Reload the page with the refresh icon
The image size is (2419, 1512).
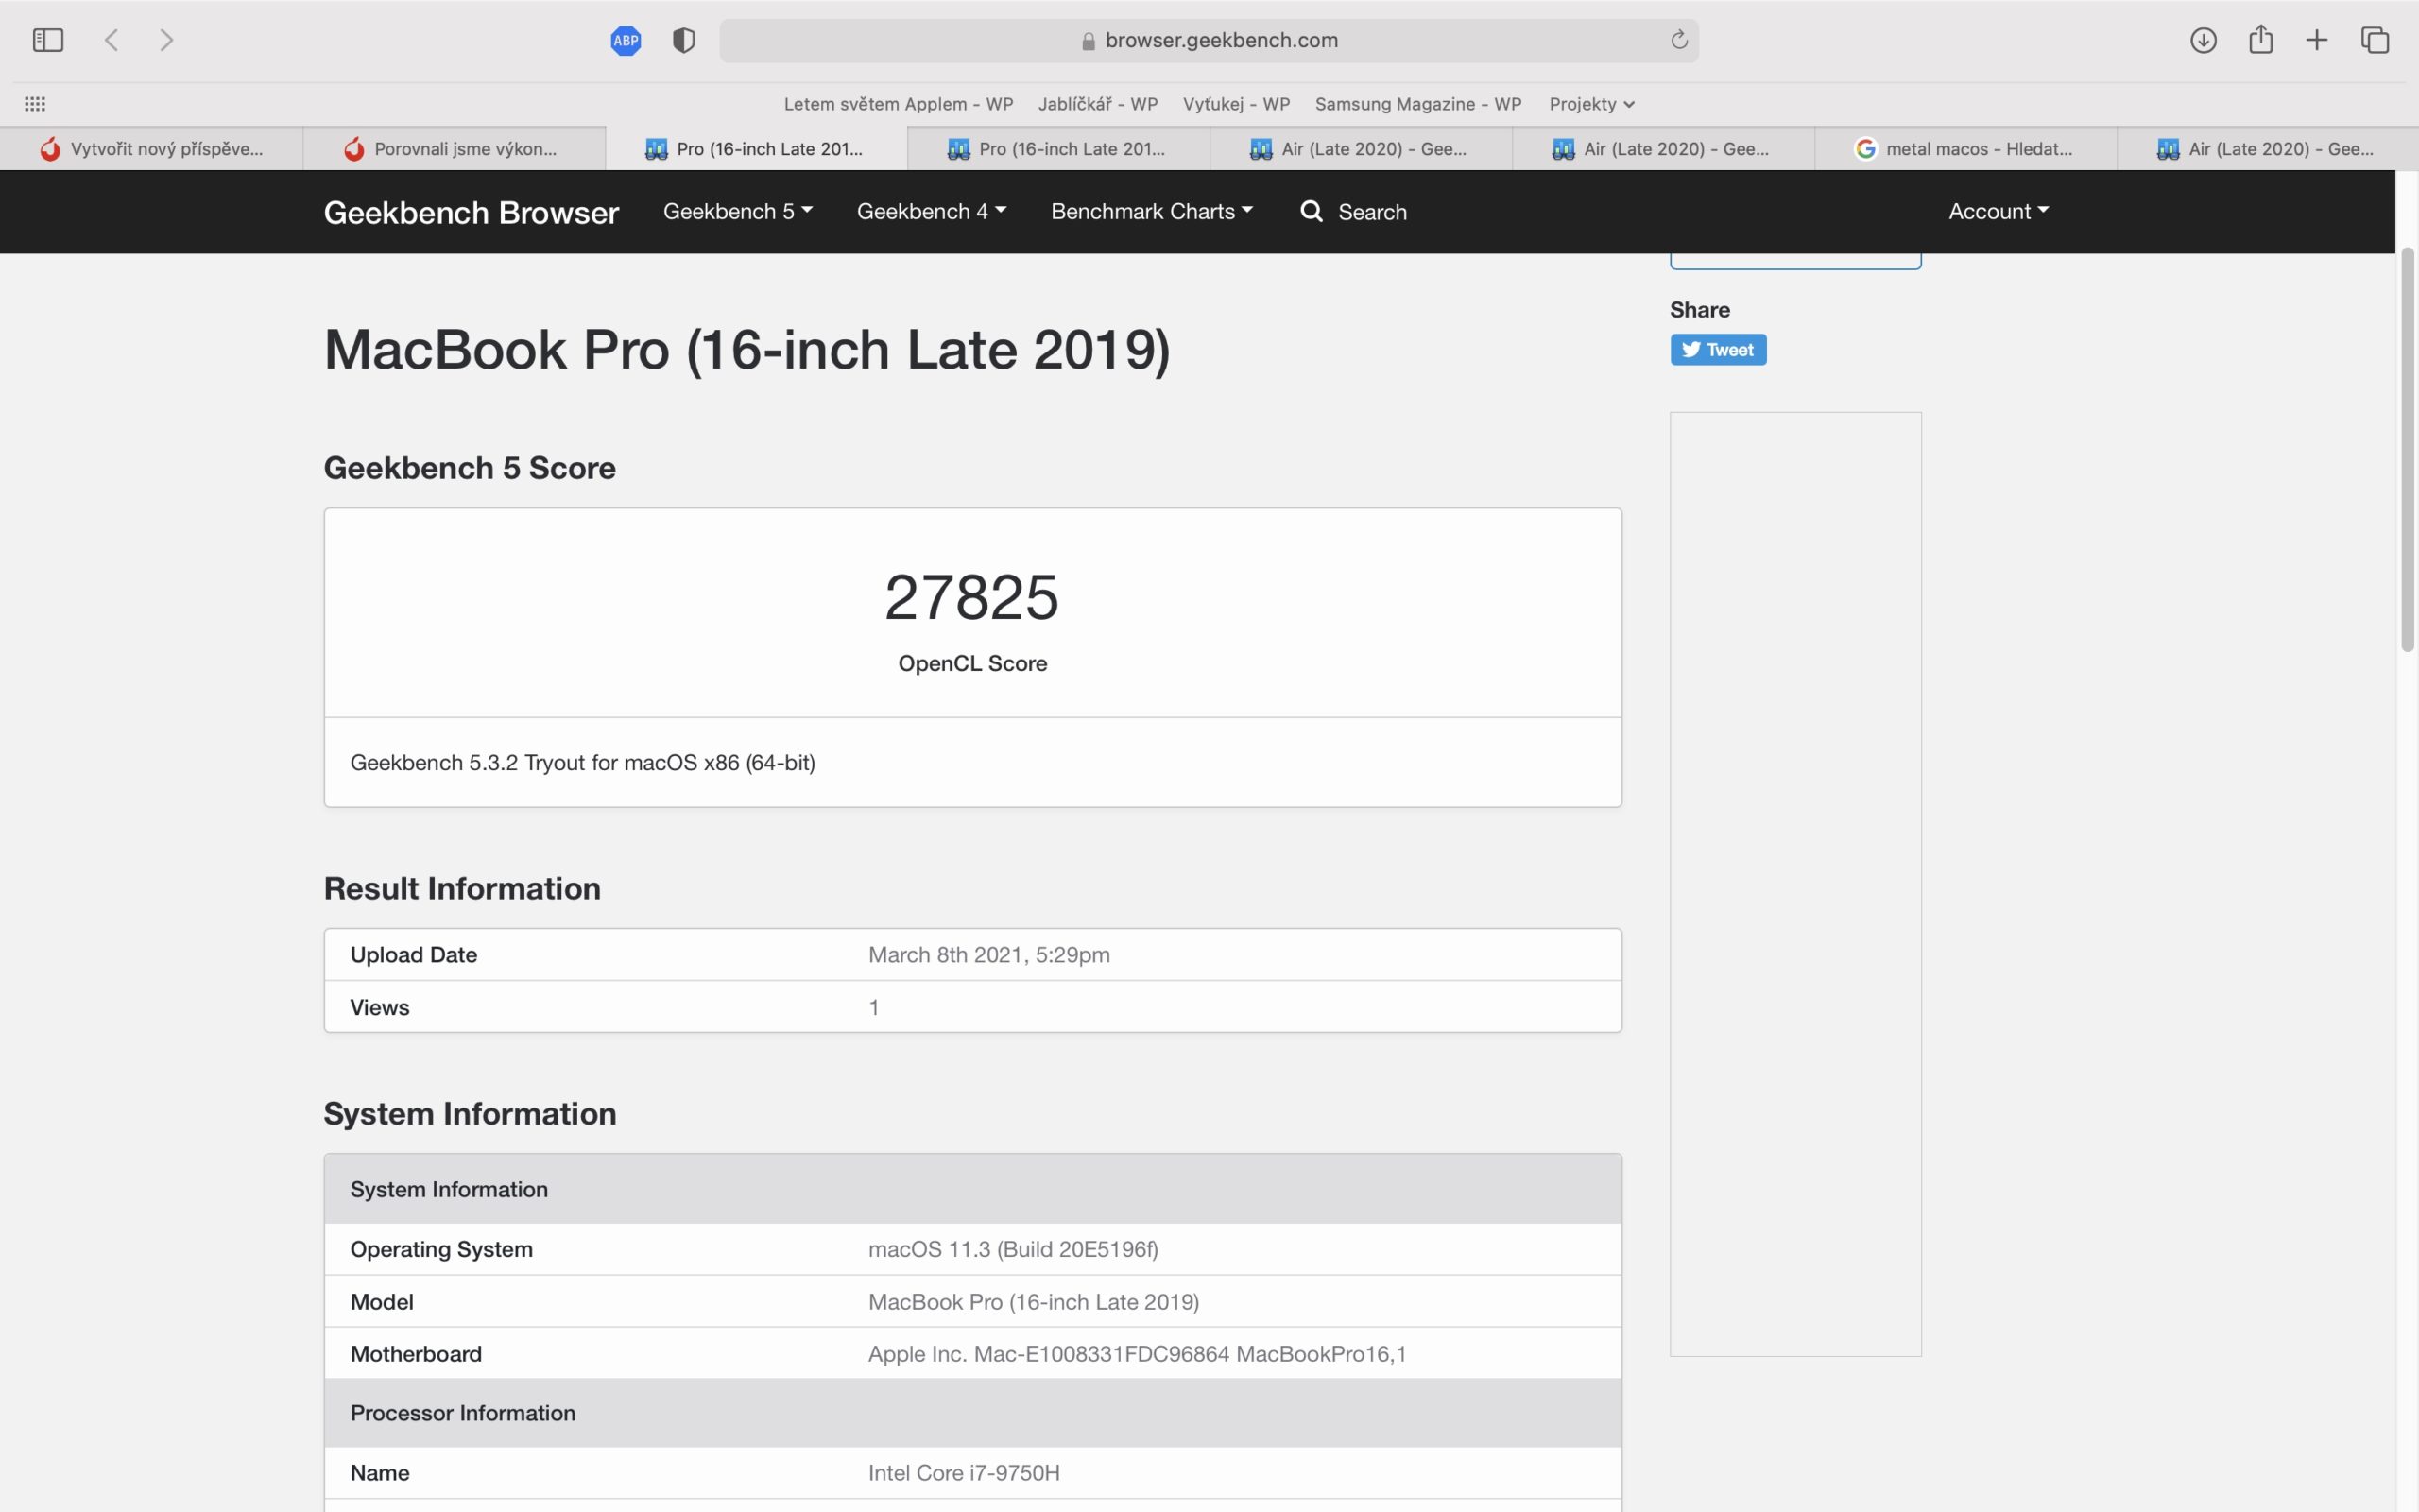(x=1679, y=40)
